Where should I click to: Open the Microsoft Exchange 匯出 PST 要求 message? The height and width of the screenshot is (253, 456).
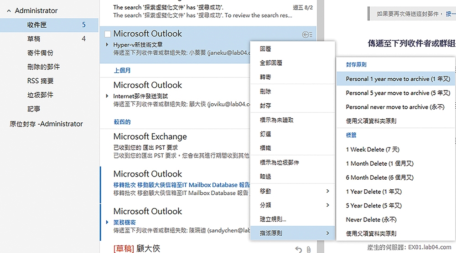click(175, 147)
